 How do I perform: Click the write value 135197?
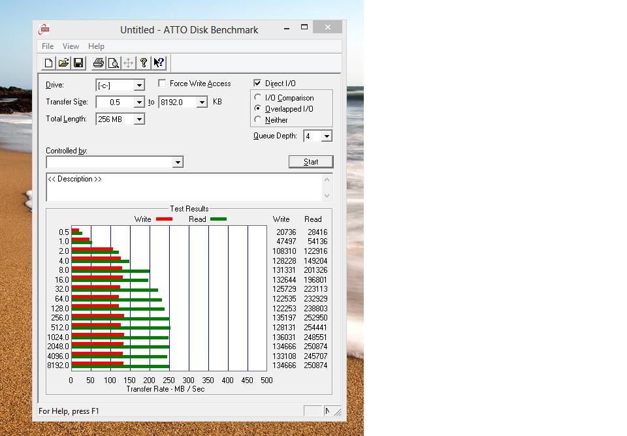[284, 318]
